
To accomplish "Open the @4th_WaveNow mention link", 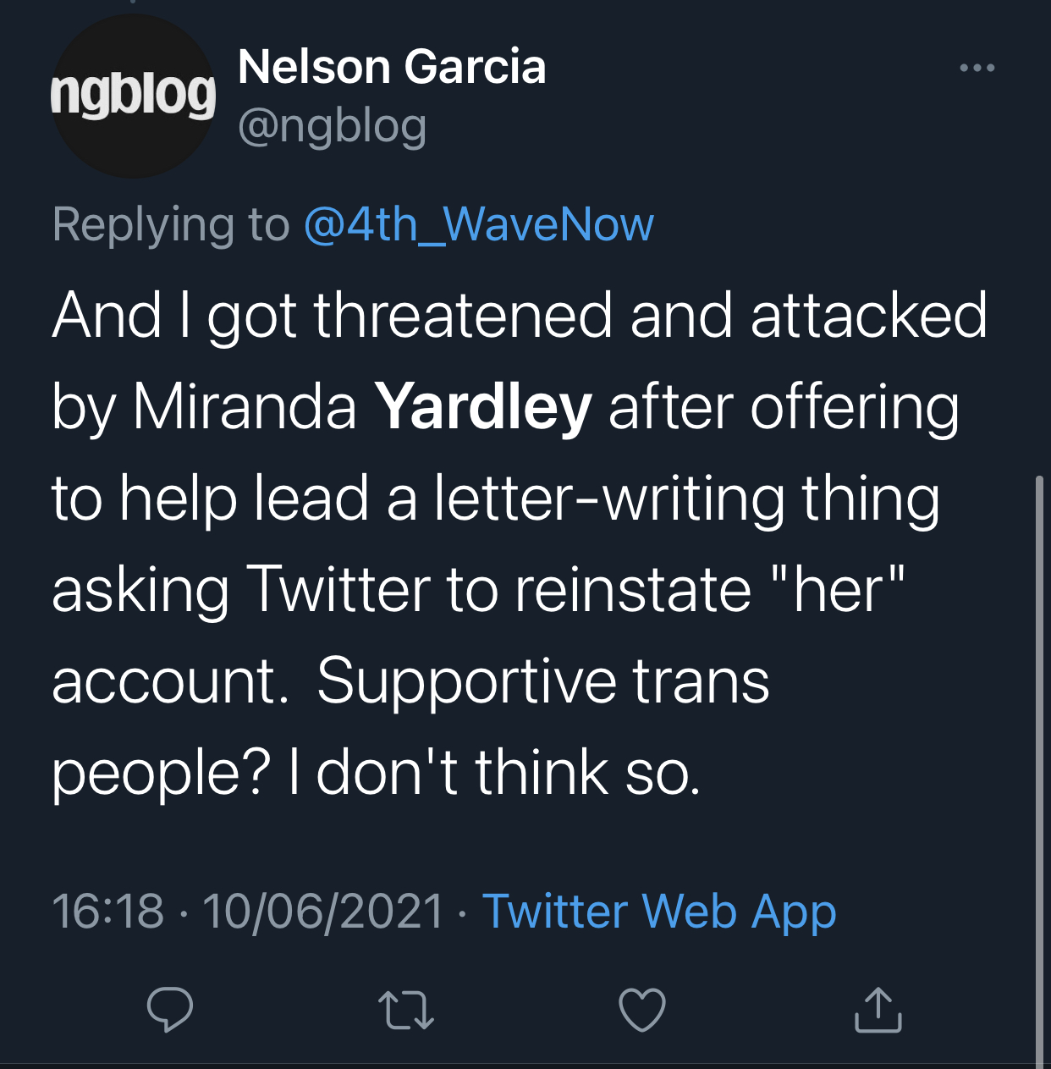I will click(x=478, y=224).
